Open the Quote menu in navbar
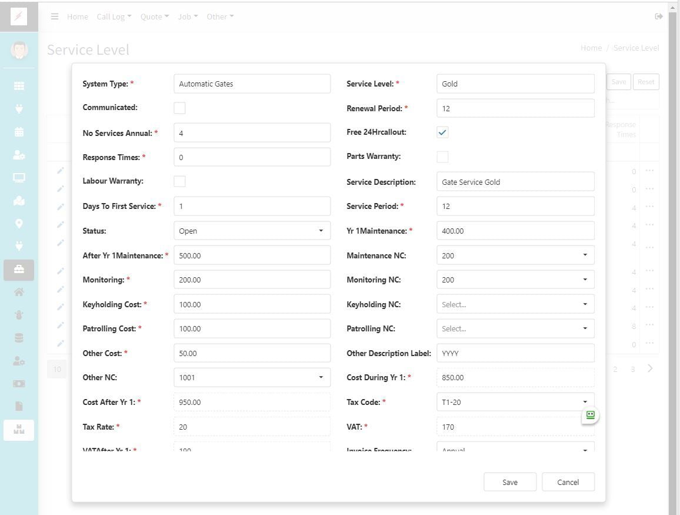The image size is (680, 515). (154, 16)
